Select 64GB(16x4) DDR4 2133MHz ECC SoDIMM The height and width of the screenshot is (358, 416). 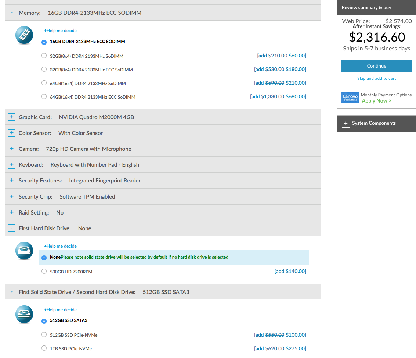pos(44,96)
